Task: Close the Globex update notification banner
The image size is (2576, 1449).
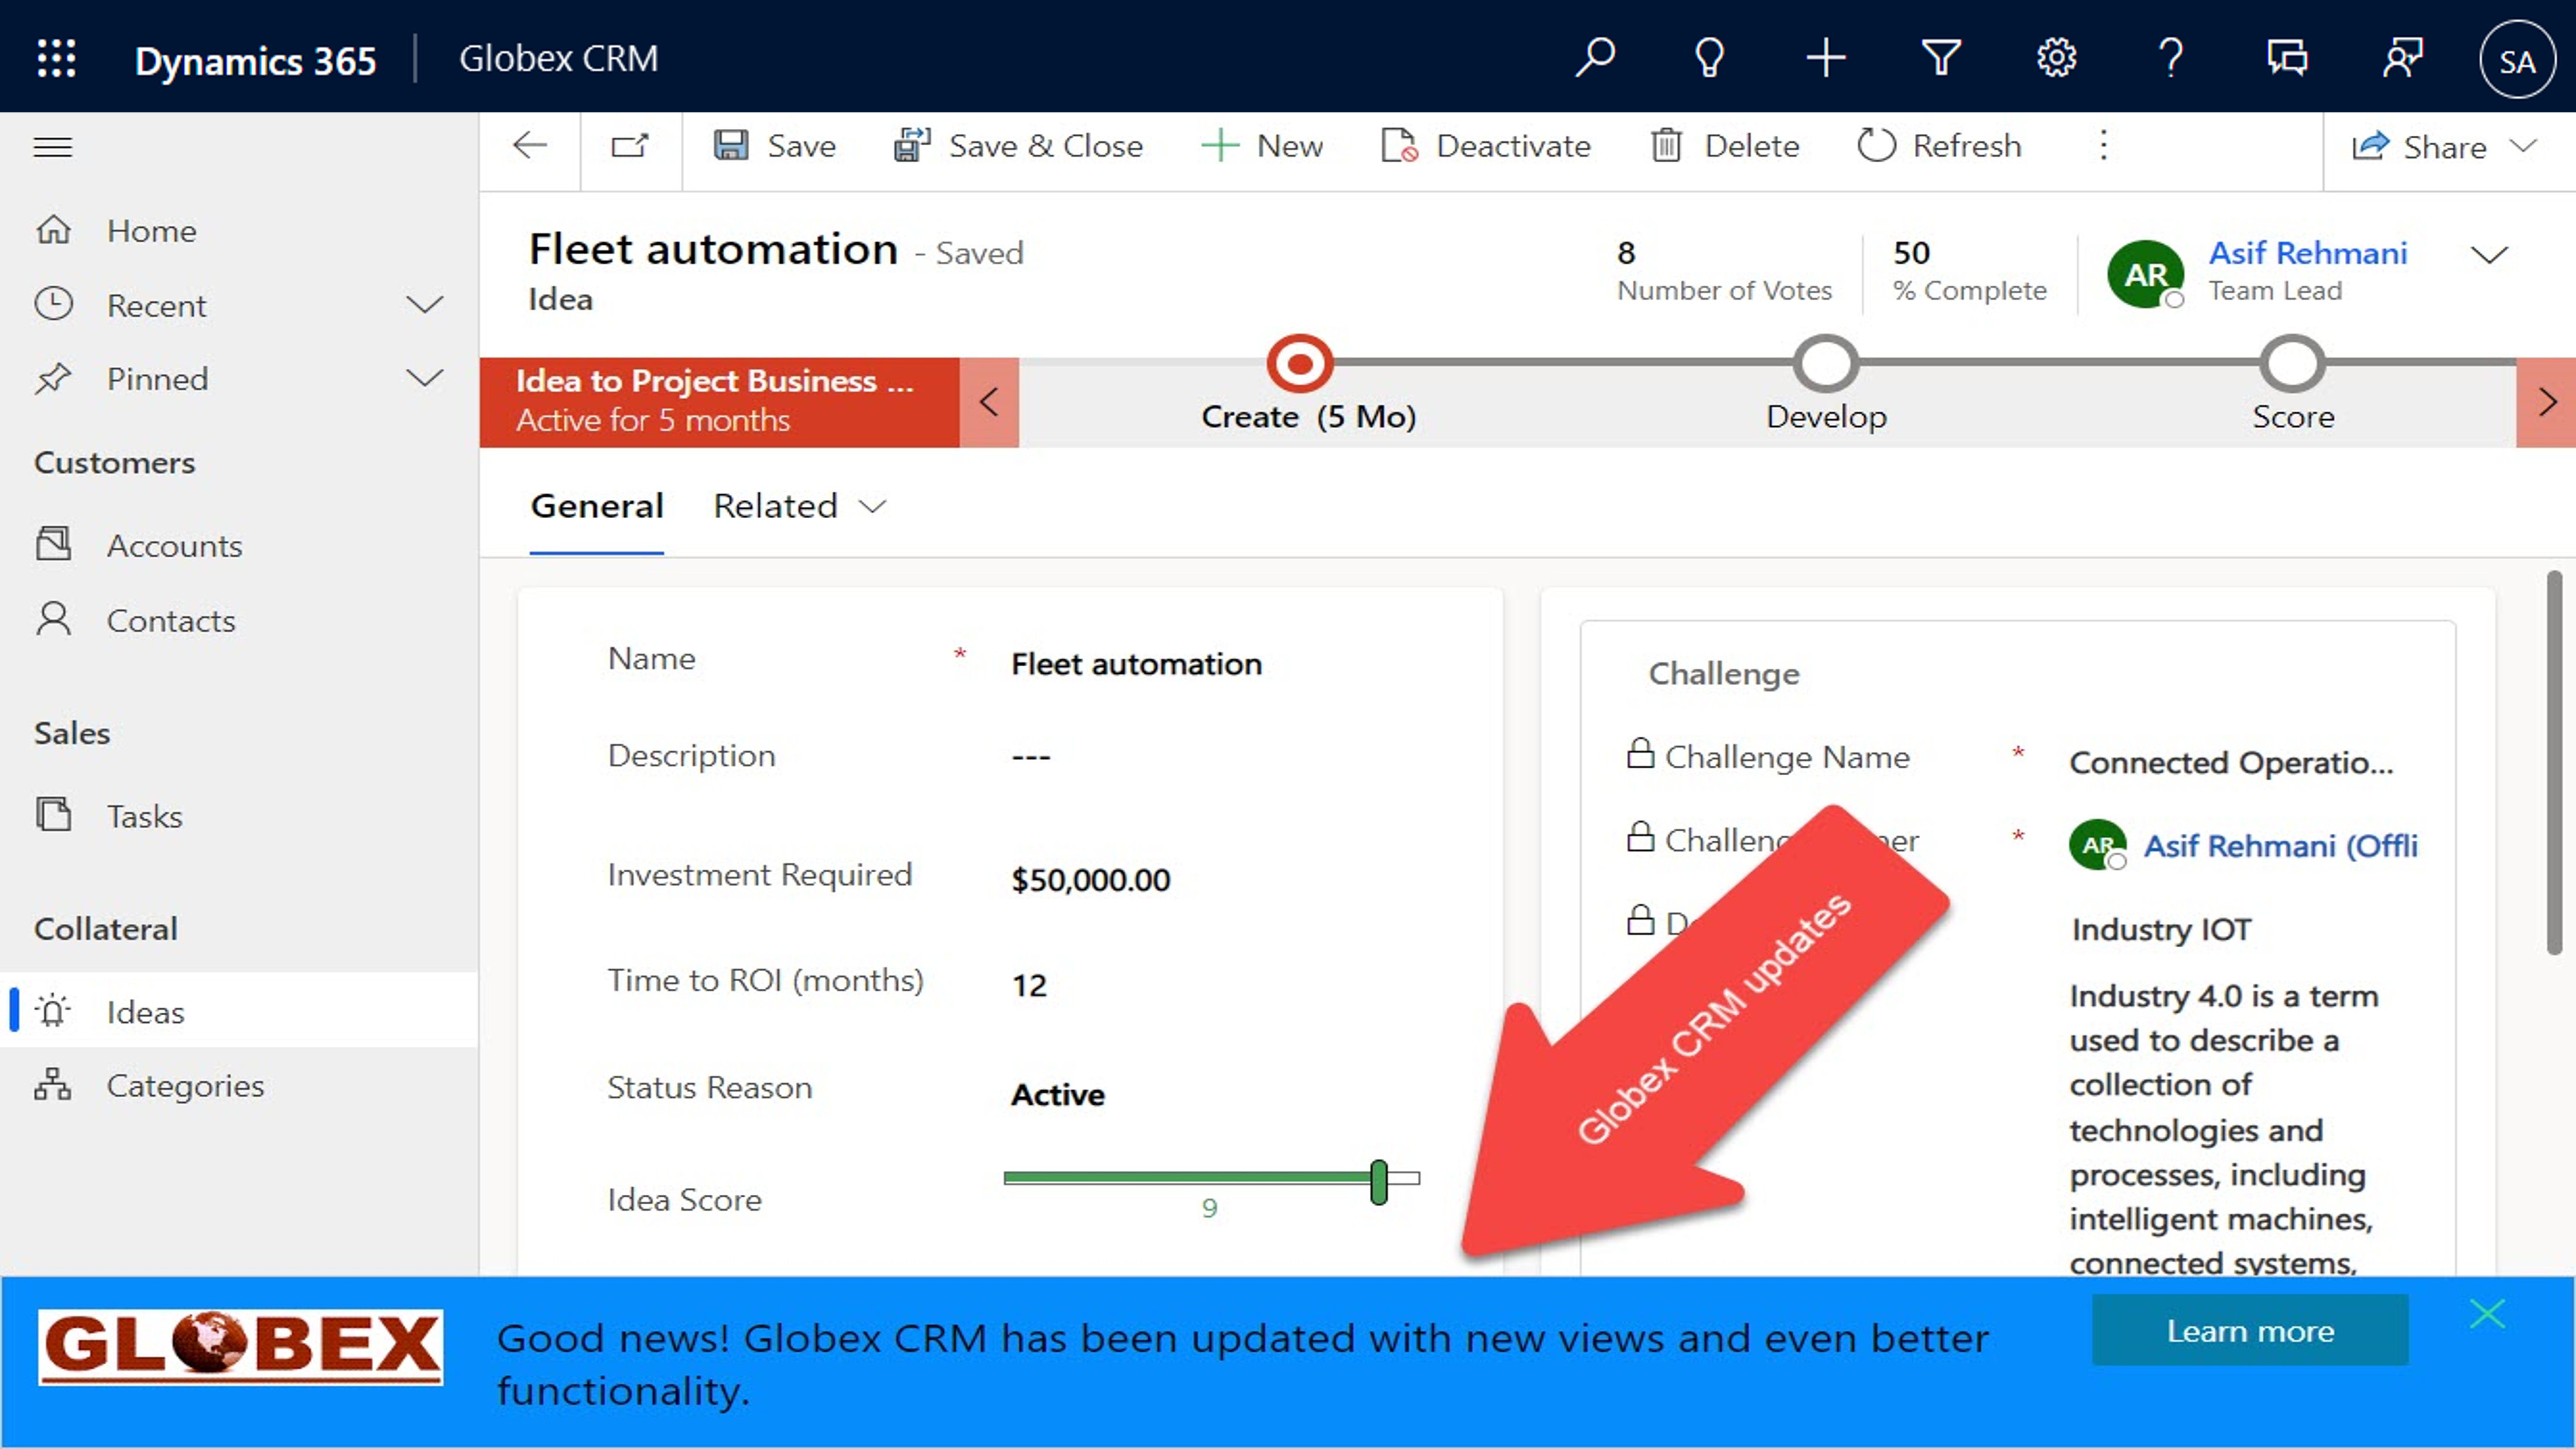Action: (x=2487, y=1313)
